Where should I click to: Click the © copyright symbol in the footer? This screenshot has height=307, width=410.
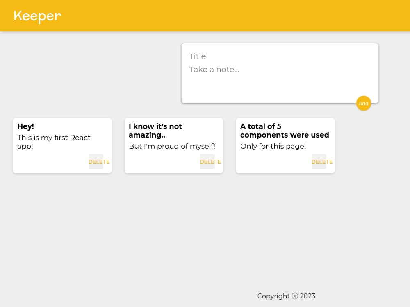[295, 296]
